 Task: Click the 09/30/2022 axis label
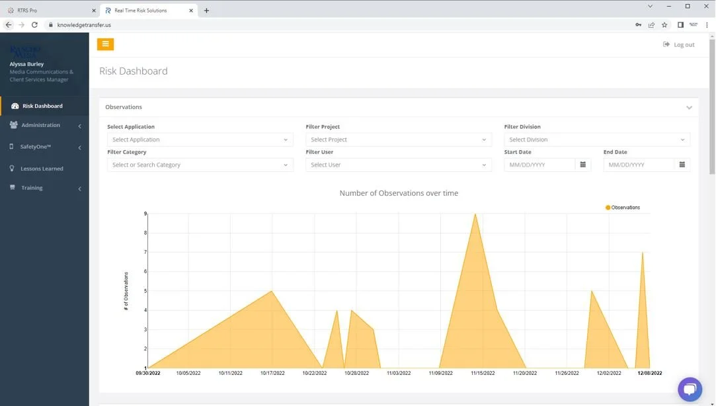[148, 373]
